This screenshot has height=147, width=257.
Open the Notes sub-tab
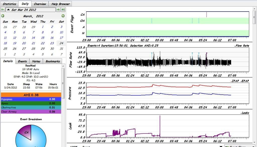(x=36, y=61)
